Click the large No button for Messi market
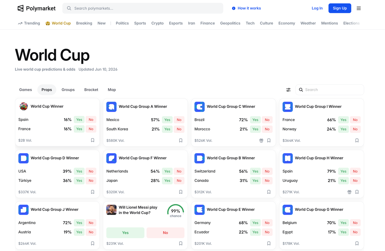The width and height of the screenshot is (385, 251). click(165, 233)
